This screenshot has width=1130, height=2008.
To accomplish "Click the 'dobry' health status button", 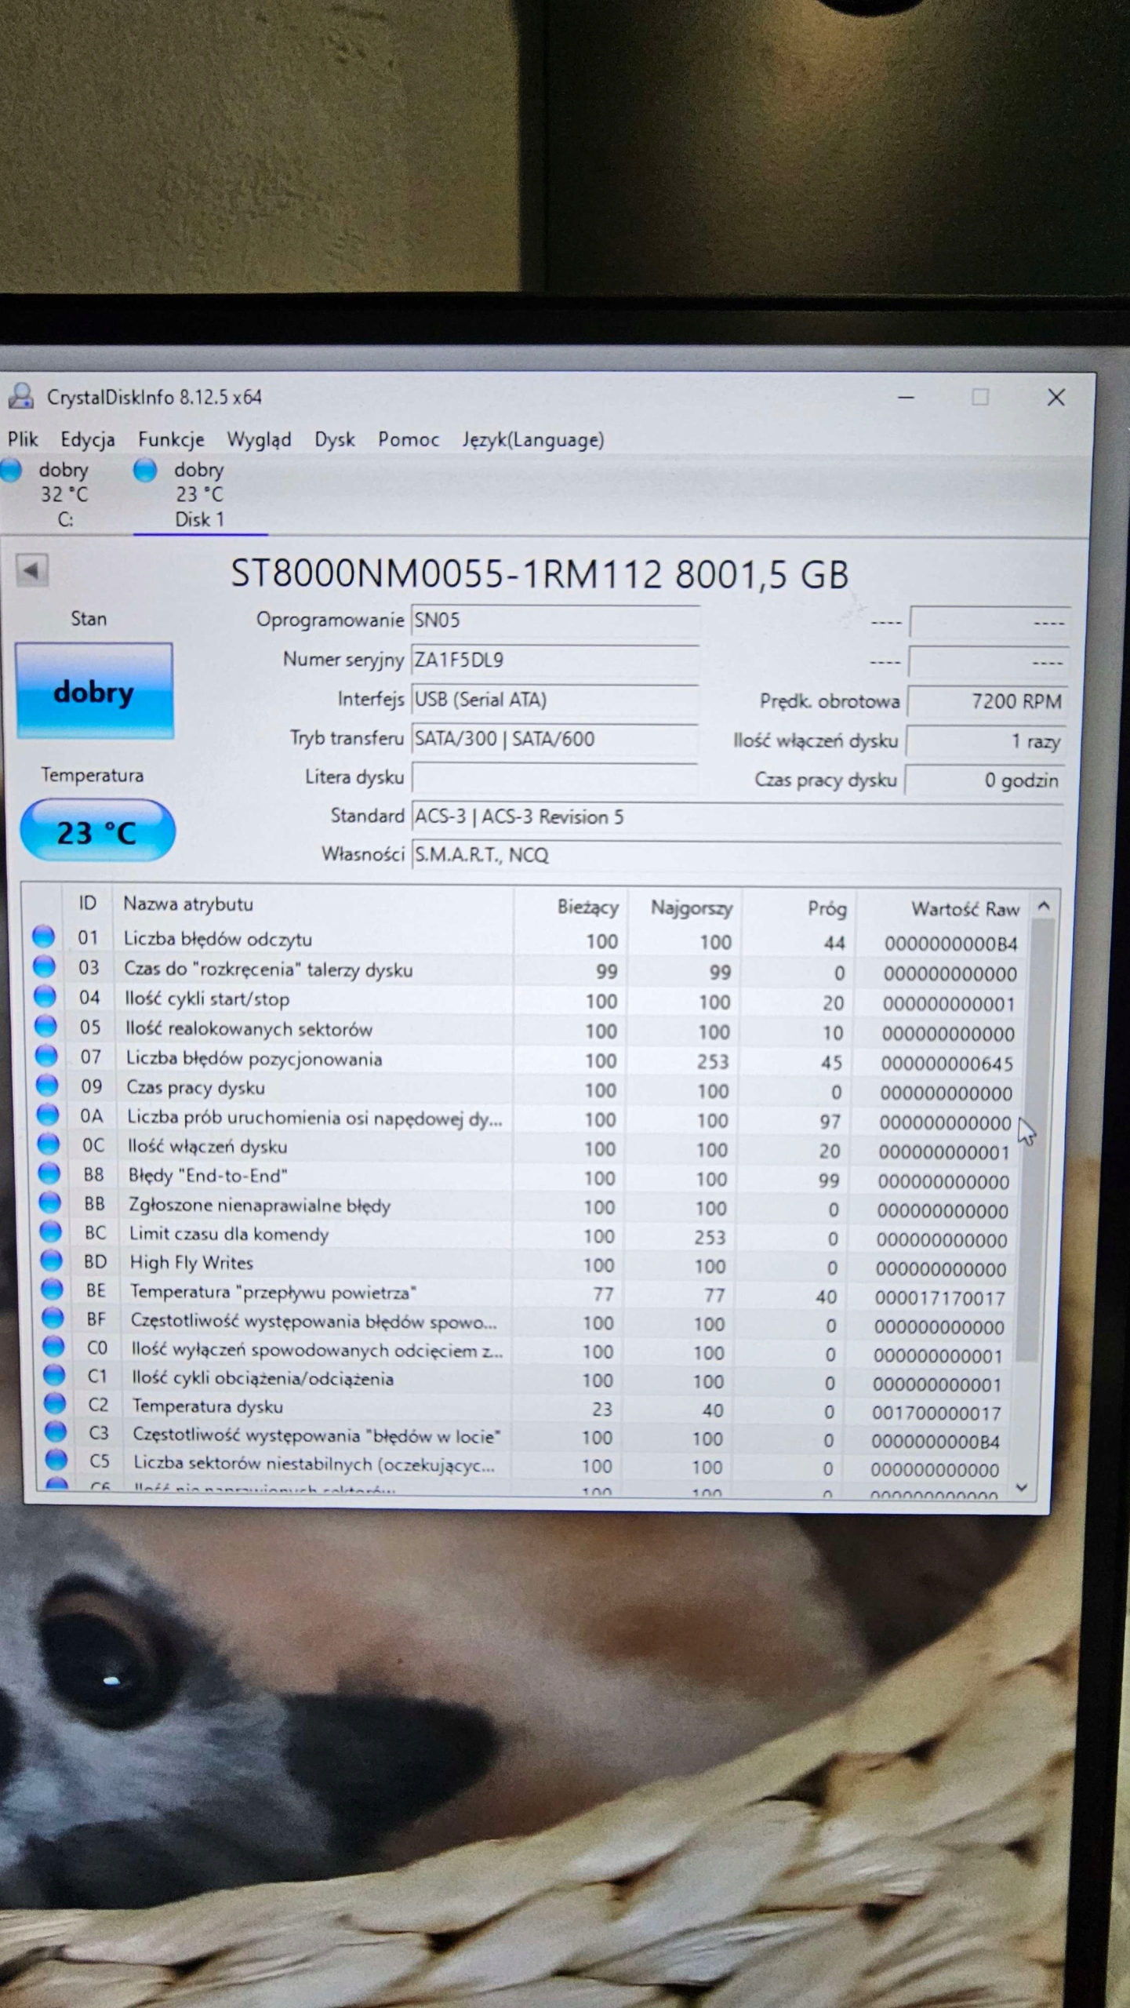I will [x=94, y=691].
